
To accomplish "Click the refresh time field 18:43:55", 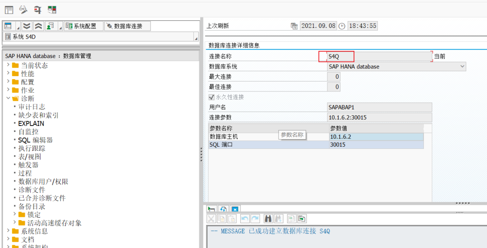I will (x=363, y=26).
